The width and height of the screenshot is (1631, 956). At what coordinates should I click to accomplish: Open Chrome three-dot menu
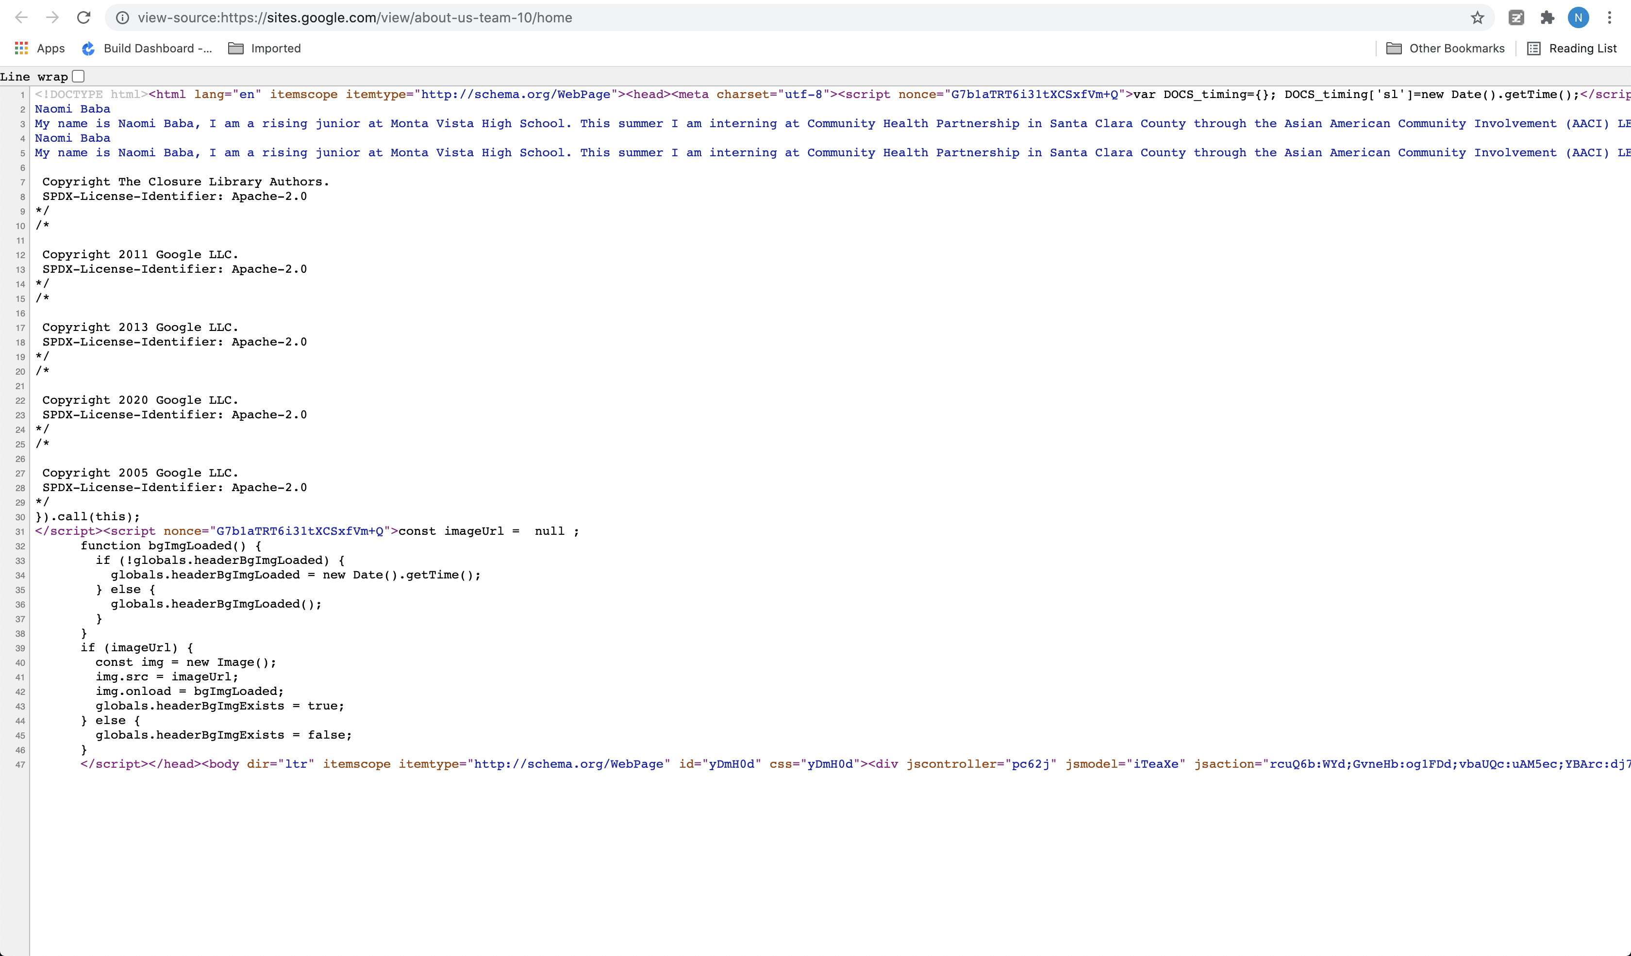point(1609,17)
